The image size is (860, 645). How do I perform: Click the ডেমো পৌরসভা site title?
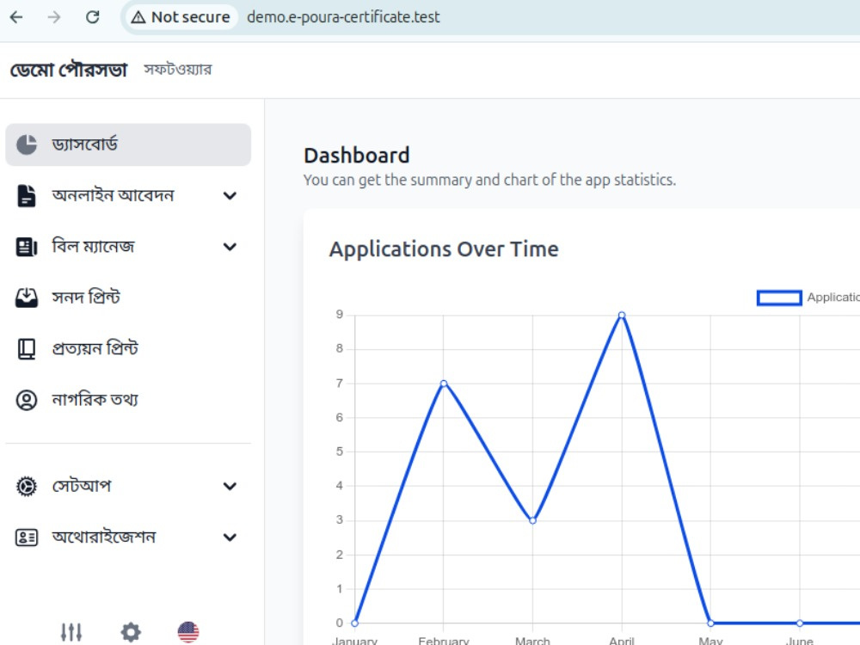[69, 70]
